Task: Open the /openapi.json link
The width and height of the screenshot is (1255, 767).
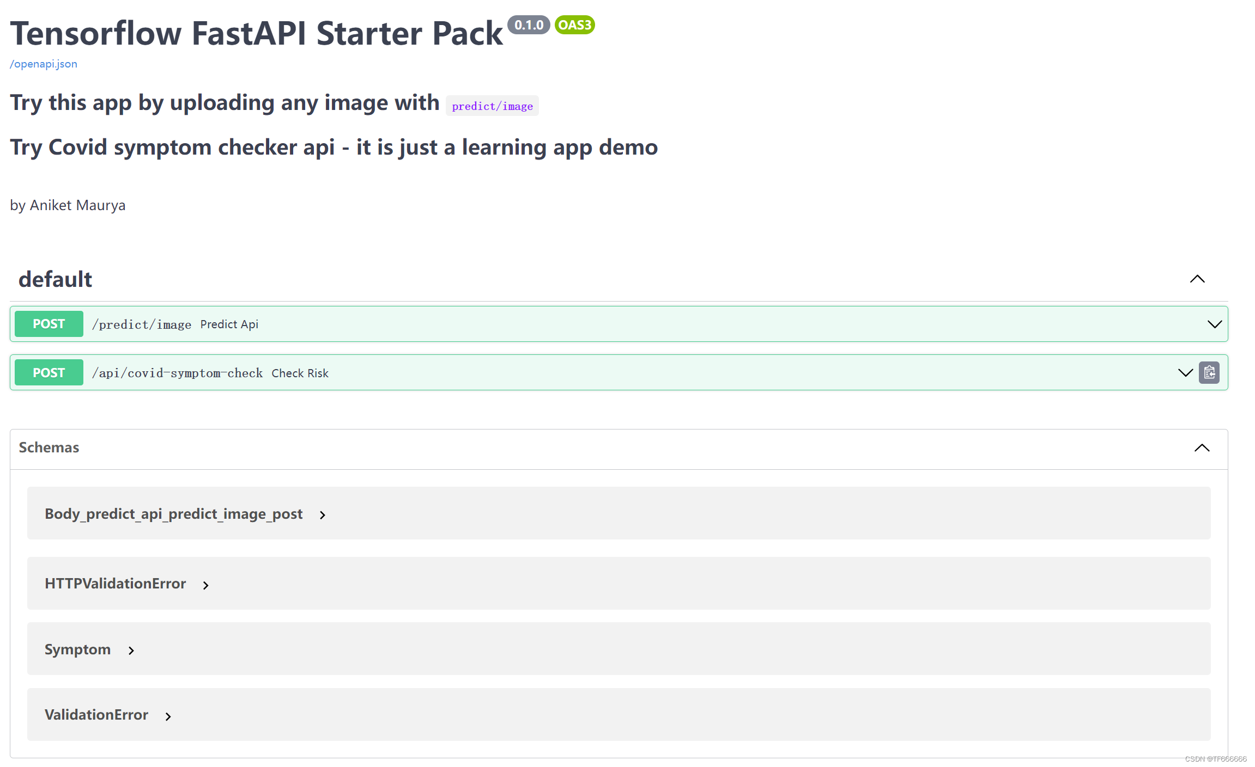Action: click(x=44, y=64)
